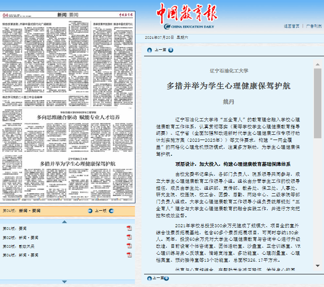Click the left arrow icon before 上一版
324x287 pixels.
tap(91, 210)
